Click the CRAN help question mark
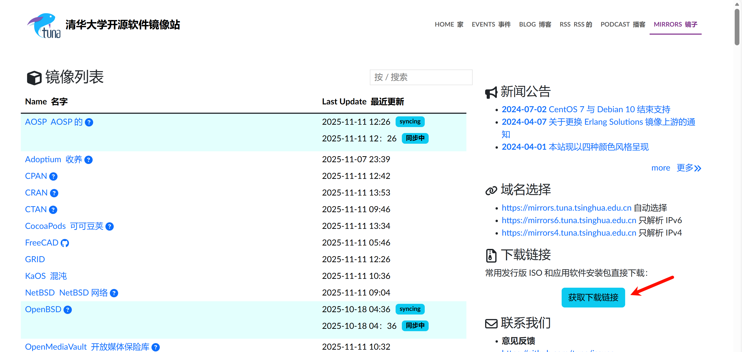The height and width of the screenshot is (352, 742). tap(54, 193)
